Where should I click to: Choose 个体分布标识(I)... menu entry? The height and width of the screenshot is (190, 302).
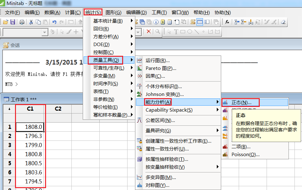[178, 86]
